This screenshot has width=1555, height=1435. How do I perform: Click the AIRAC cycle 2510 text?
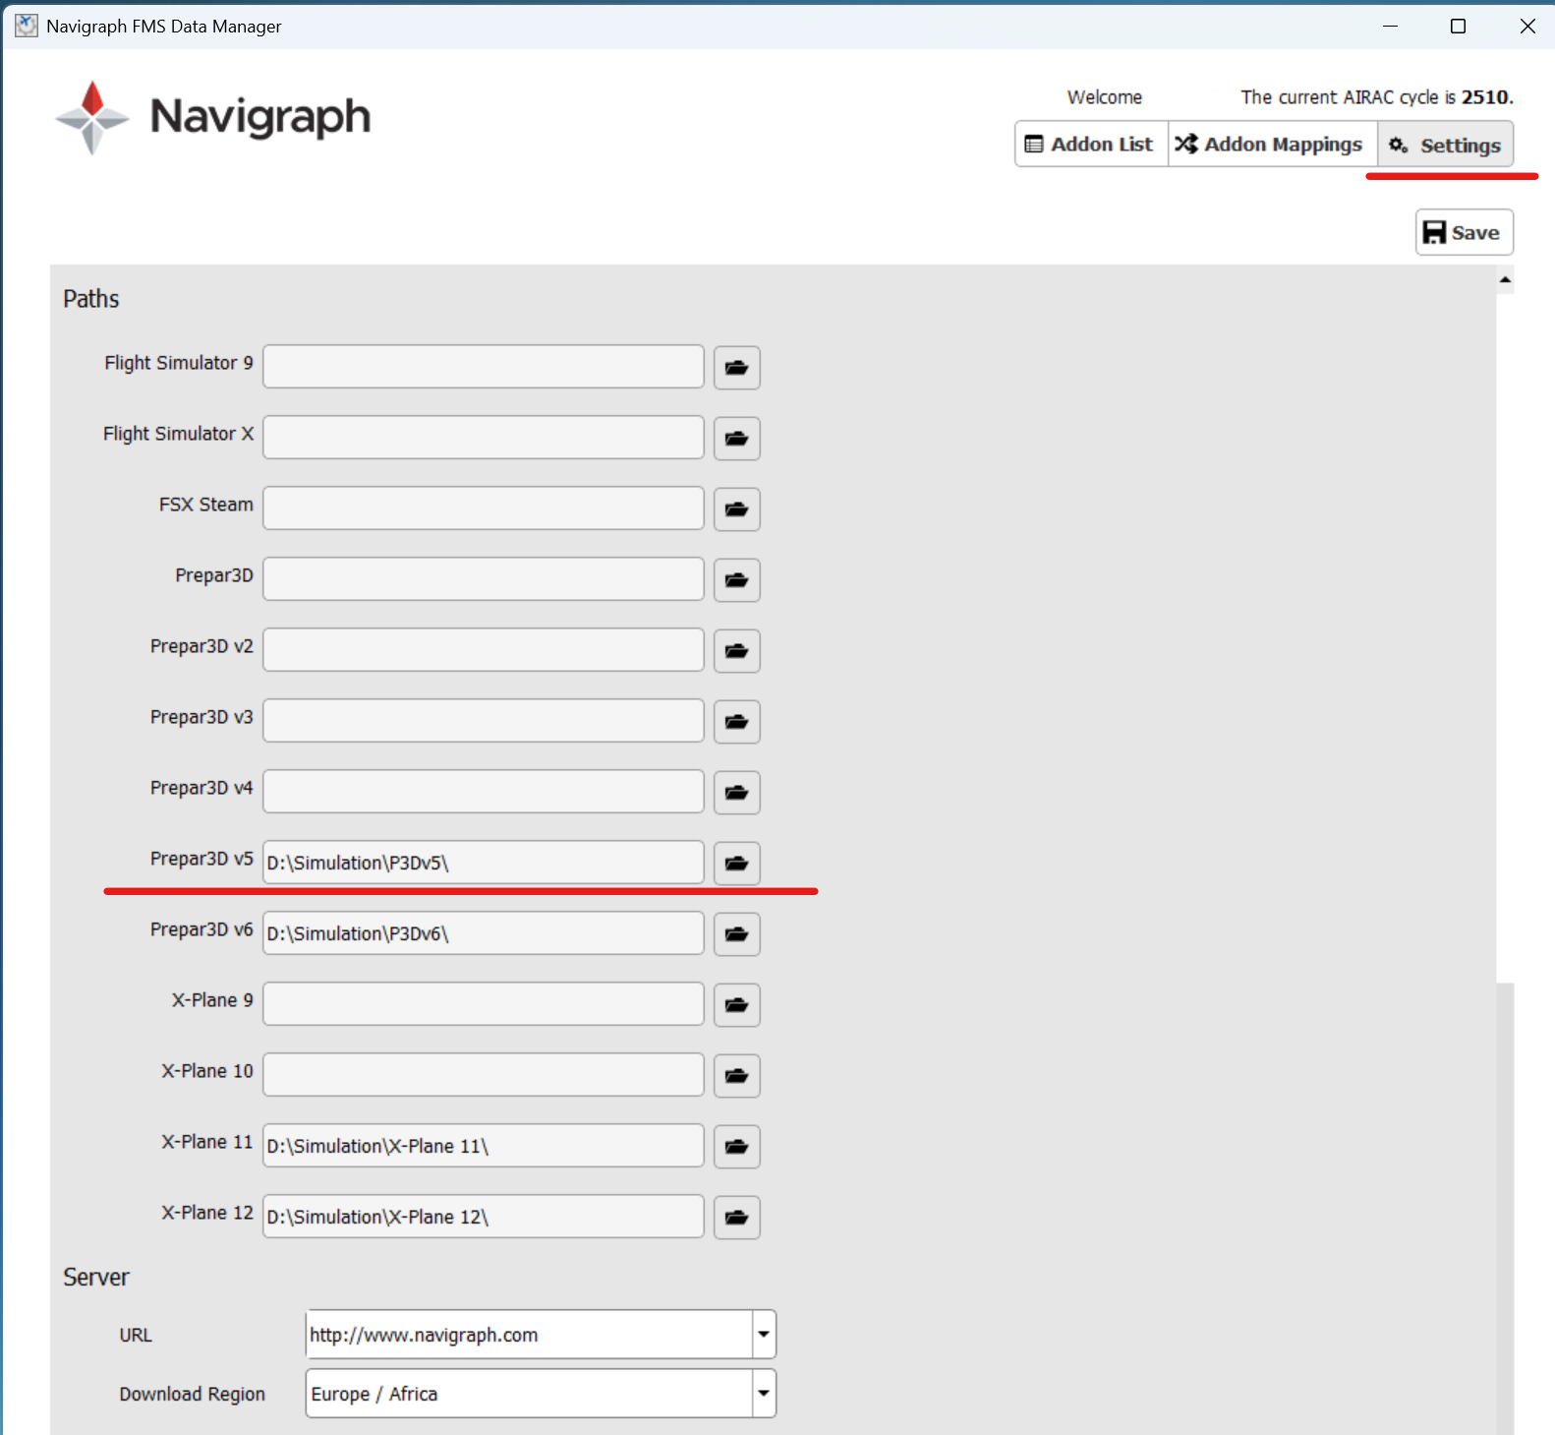1376,97
